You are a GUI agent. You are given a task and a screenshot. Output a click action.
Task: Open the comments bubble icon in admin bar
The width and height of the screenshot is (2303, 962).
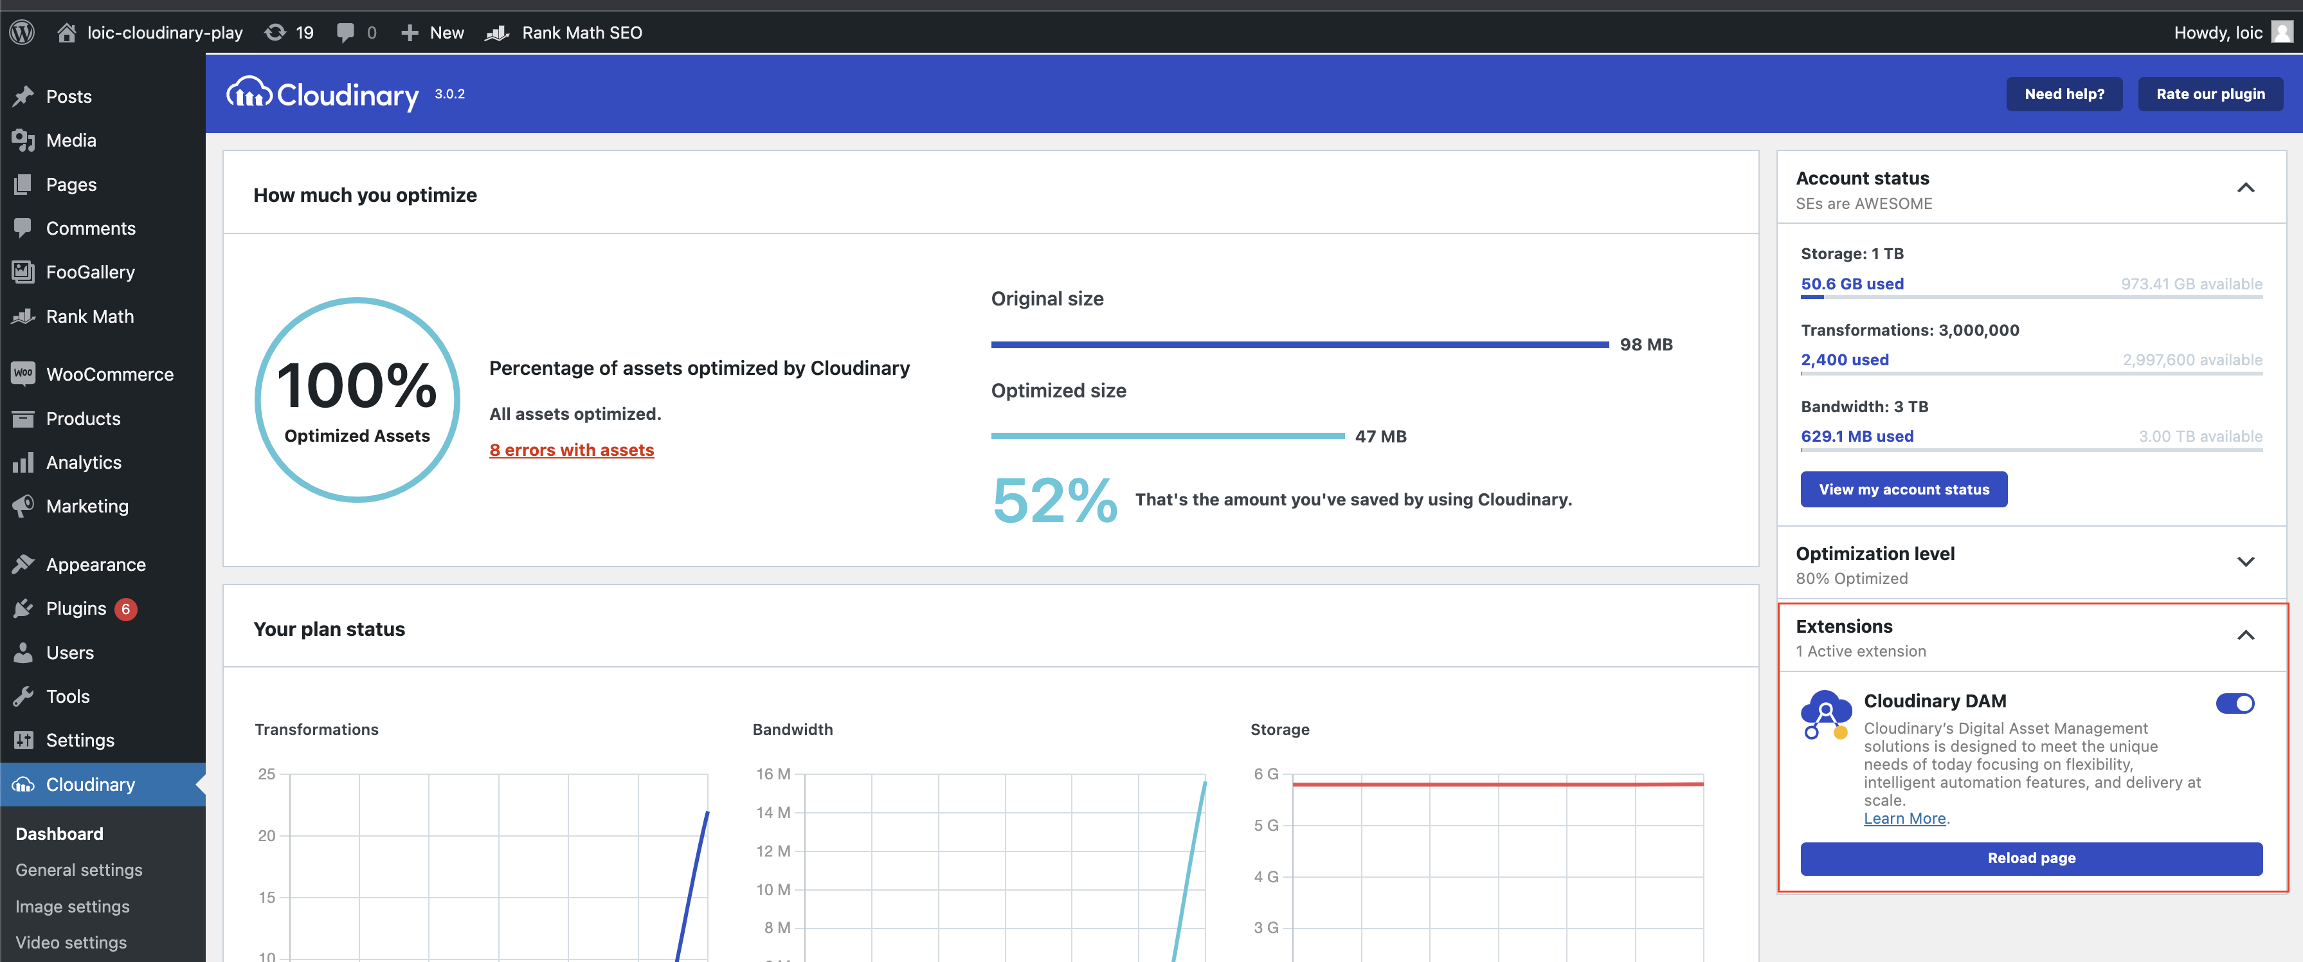click(345, 32)
